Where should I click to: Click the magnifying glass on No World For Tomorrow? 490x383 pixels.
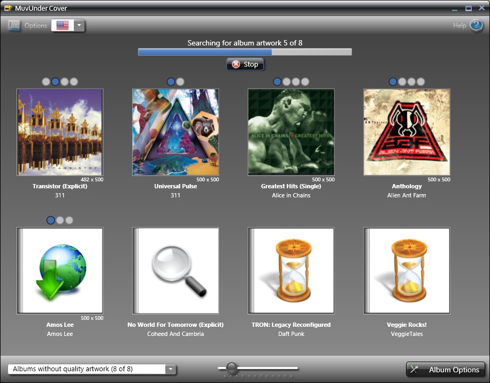pyautogui.click(x=175, y=271)
